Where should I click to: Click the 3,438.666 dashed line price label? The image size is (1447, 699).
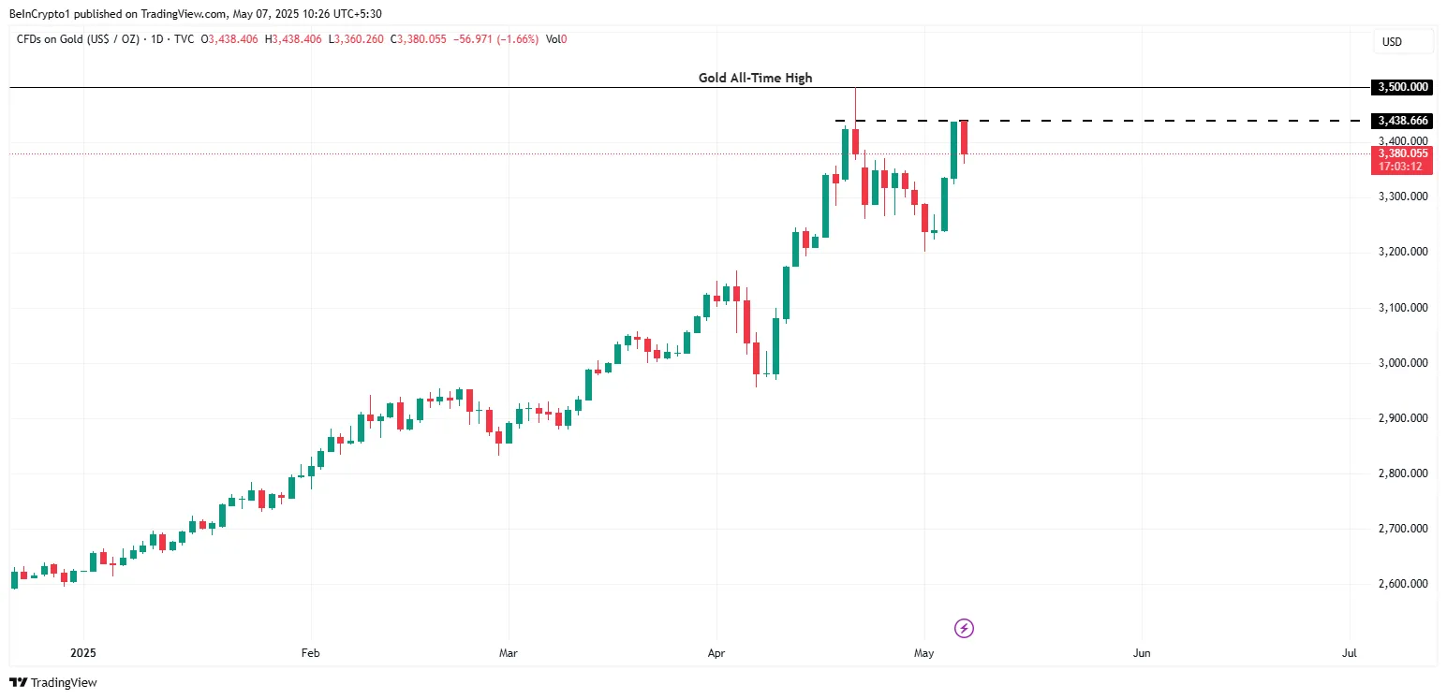pyautogui.click(x=1401, y=121)
